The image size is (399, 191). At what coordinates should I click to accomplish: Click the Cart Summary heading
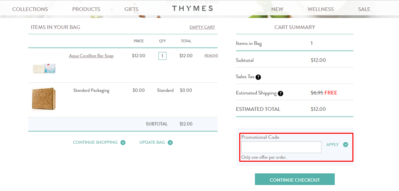[x=295, y=27]
